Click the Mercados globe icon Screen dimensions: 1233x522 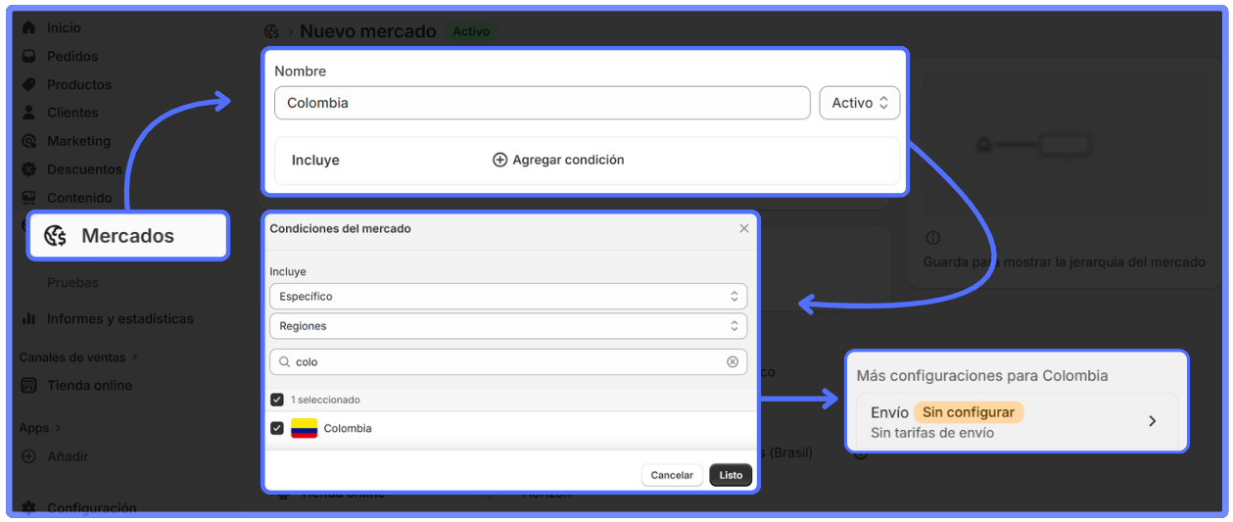[56, 236]
